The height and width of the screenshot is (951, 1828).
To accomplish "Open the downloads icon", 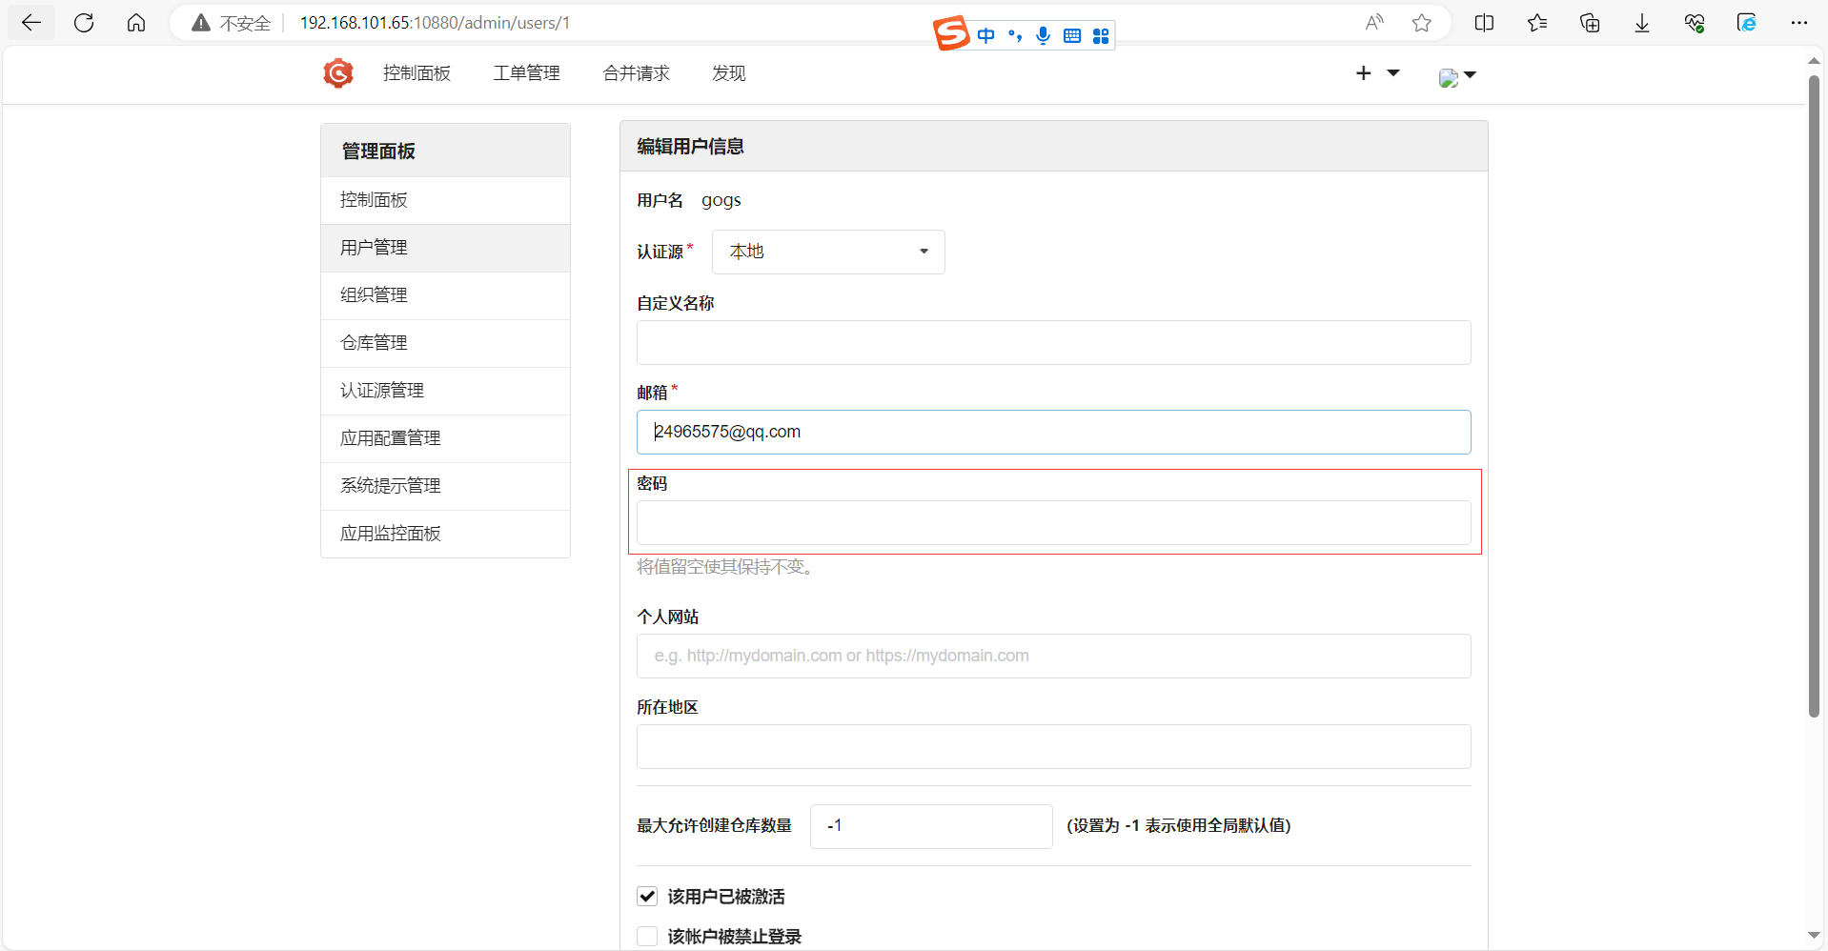I will click(1642, 23).
